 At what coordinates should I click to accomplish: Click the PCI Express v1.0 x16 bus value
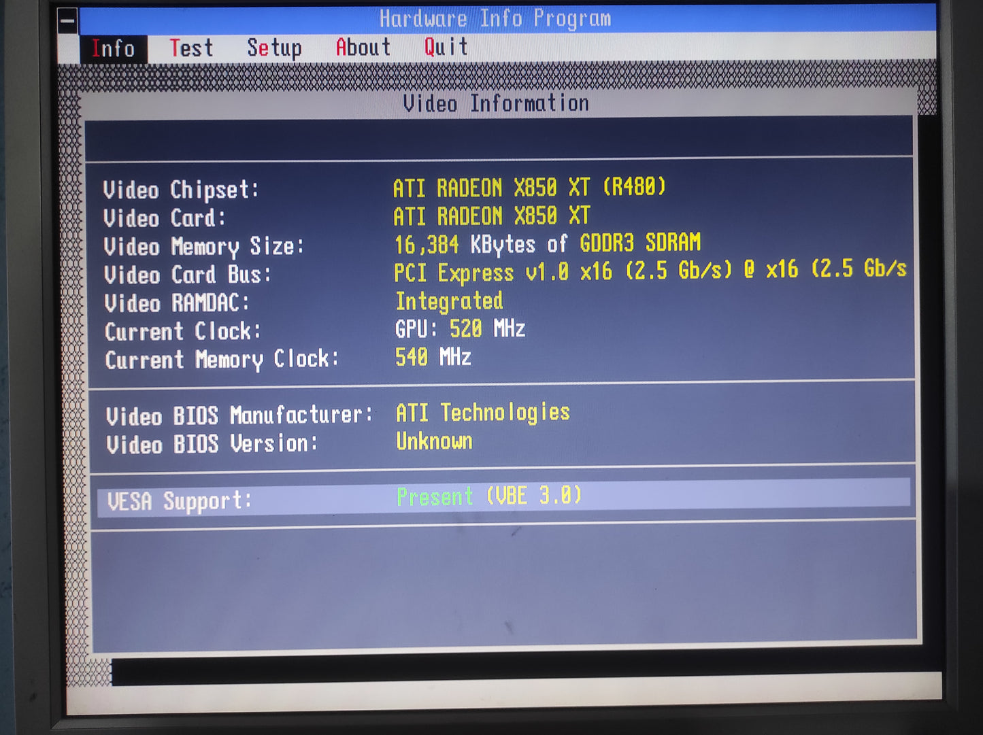click(650, 271)
